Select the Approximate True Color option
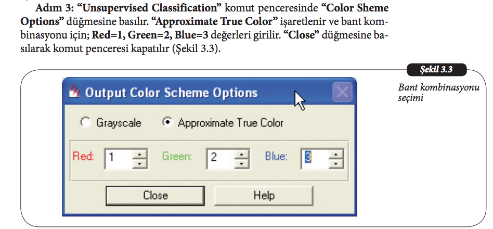The width and height of the screenshot is (493, 229). (167, 123)
